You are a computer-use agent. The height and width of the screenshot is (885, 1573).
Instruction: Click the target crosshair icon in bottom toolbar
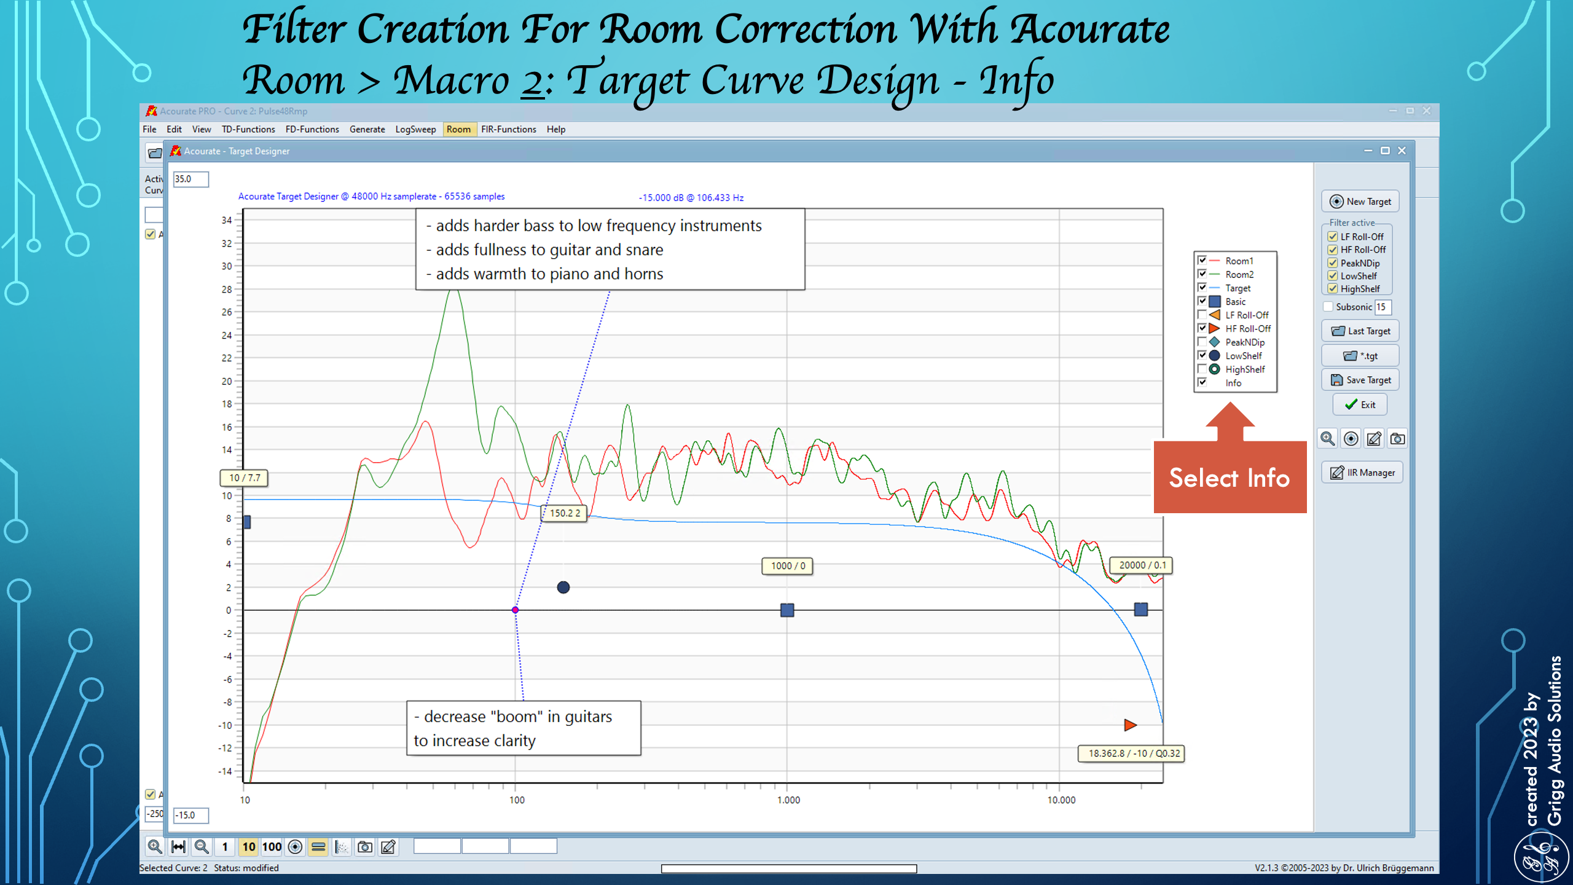click(x=295, y=846)
